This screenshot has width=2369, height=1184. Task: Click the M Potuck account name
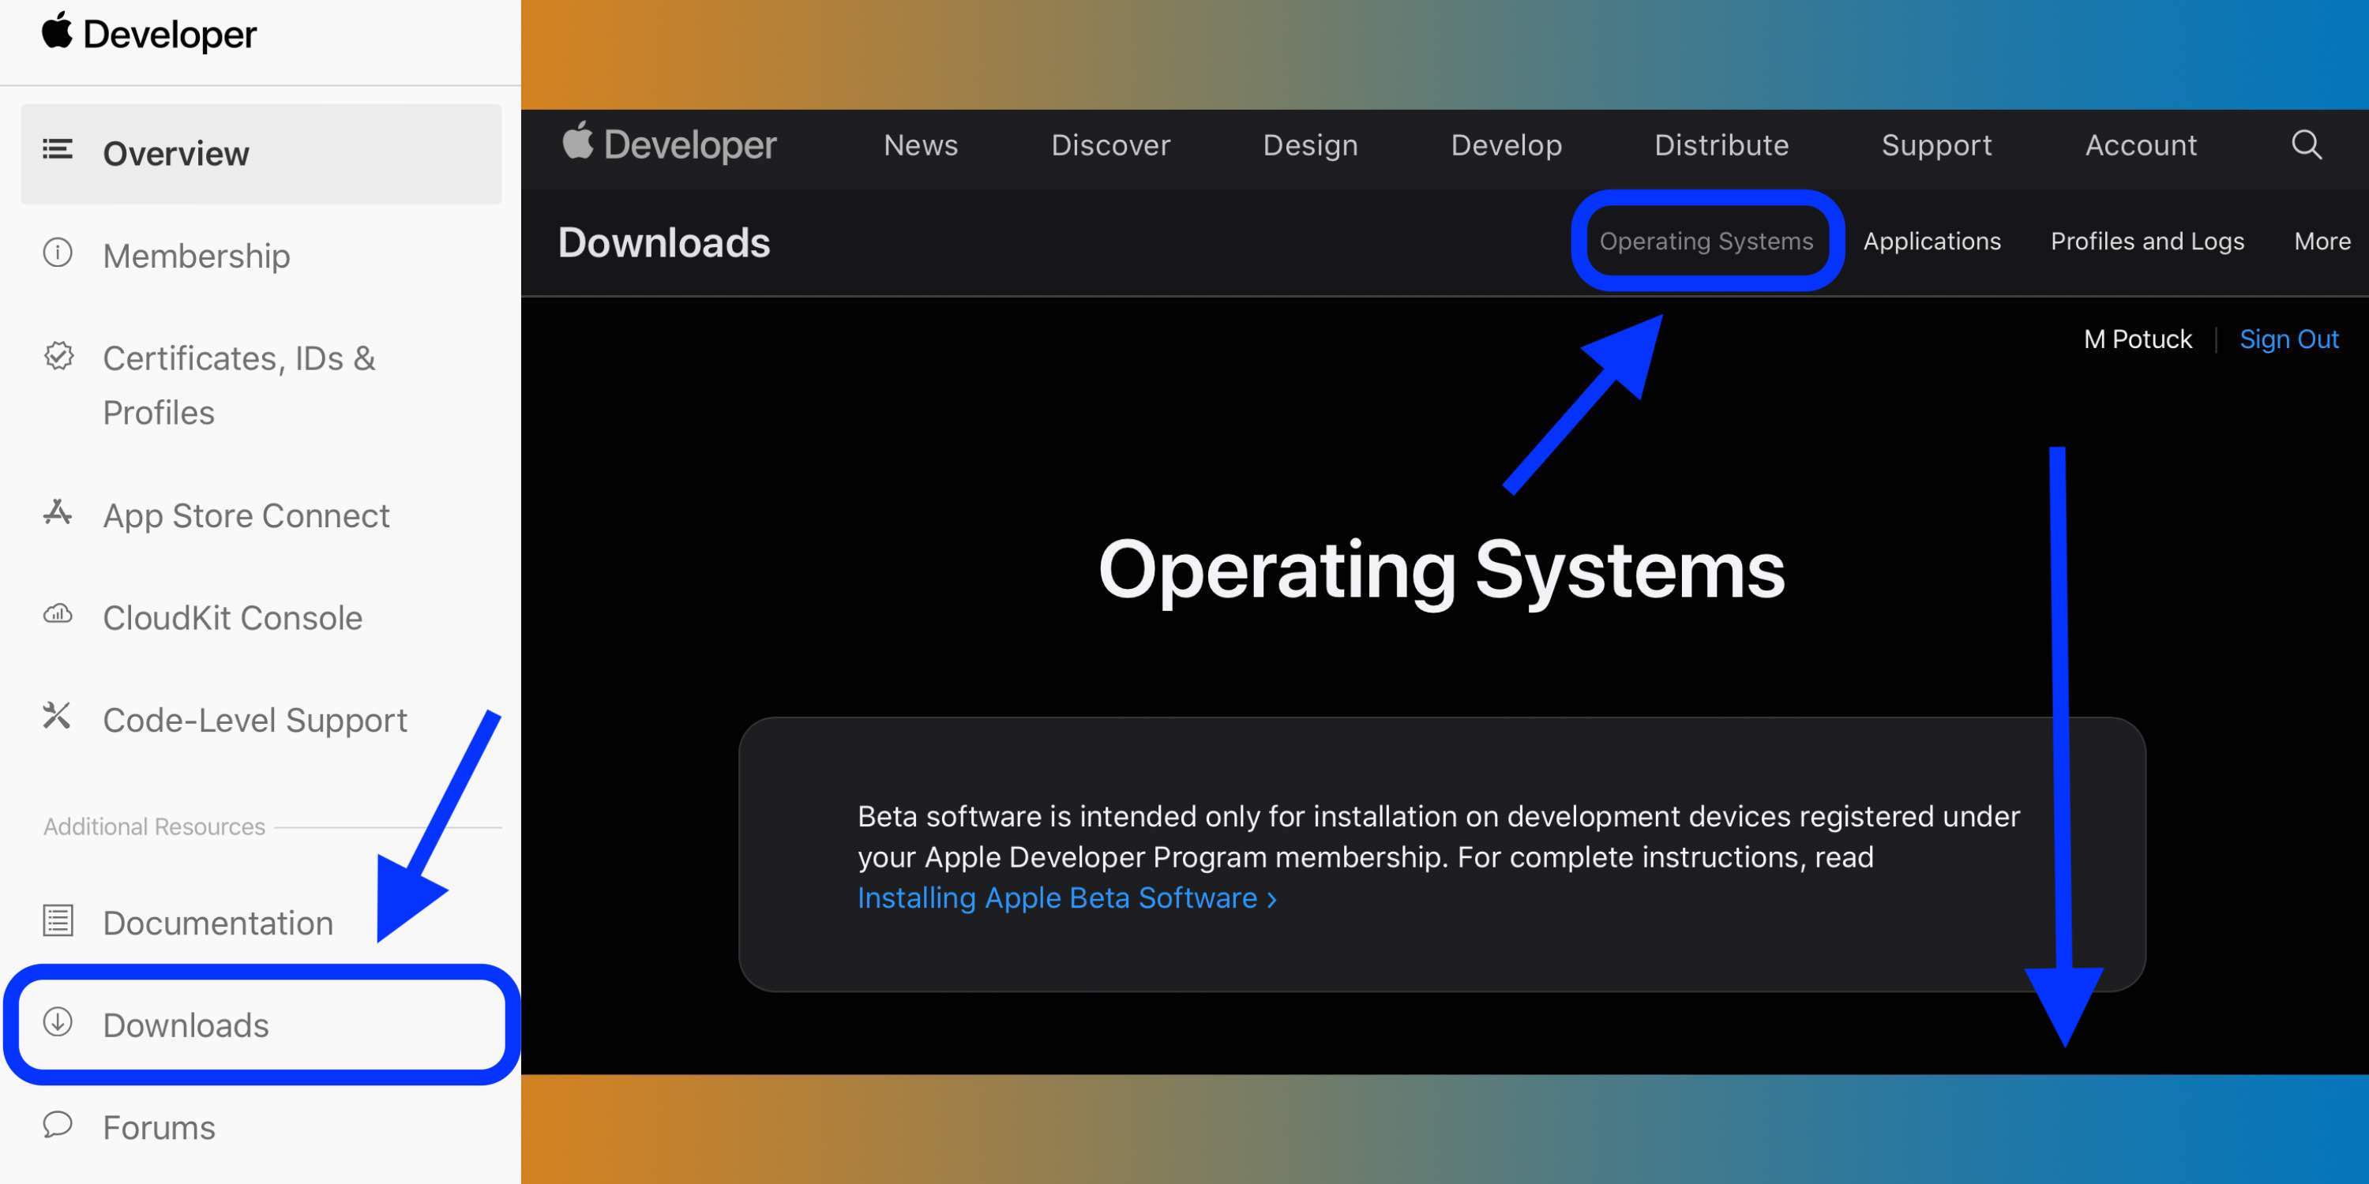[x=2138, y=339]
